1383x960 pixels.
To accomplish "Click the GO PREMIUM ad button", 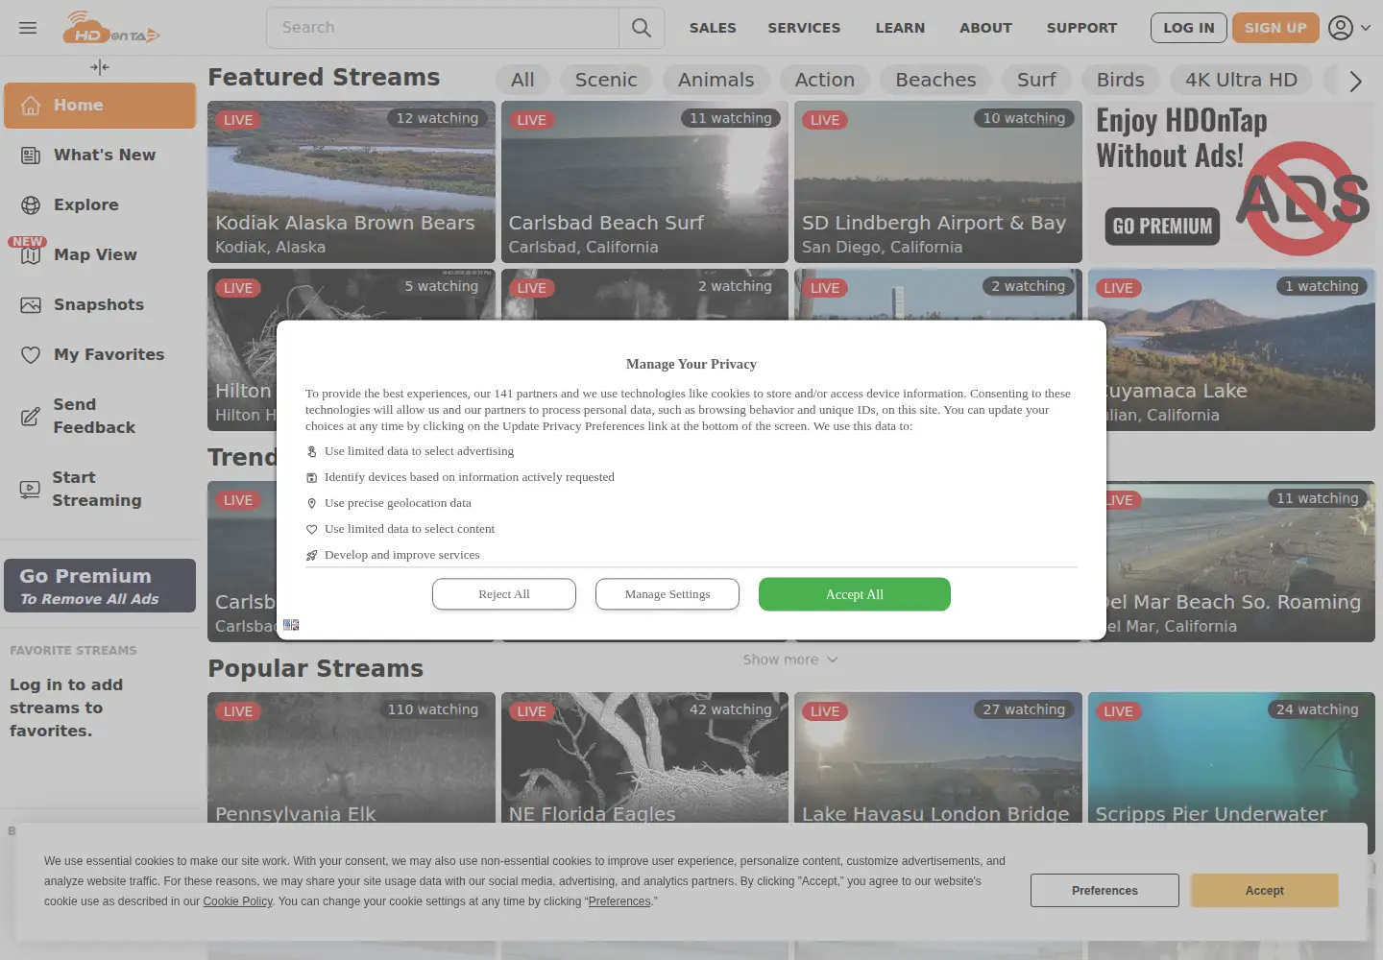I will click(x=1162, y=227).
